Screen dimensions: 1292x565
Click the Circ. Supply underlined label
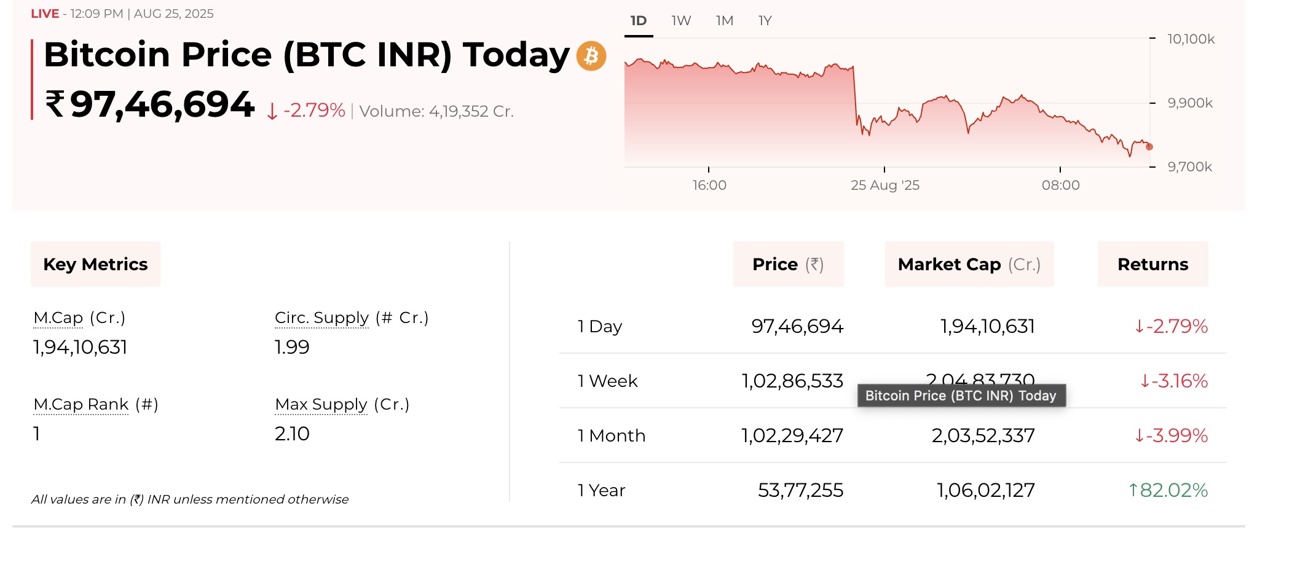(x=321, y=318)
